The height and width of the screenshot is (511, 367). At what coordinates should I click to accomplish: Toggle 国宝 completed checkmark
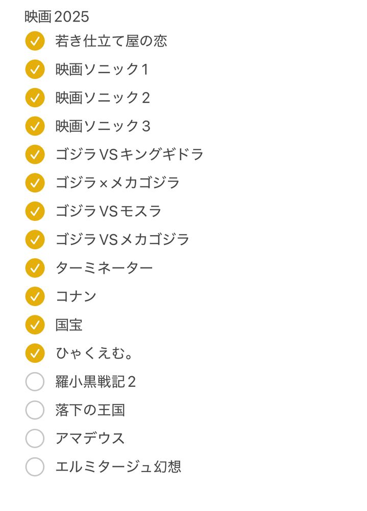tap(35, 324)
